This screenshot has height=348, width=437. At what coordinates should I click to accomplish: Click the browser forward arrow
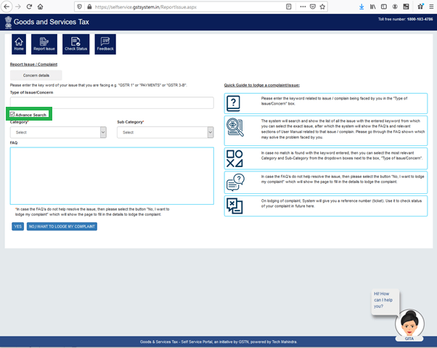coord(18,7)
